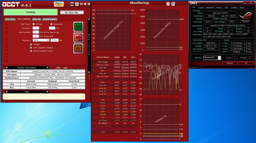Click the Help section star icon
The image size is (256, 143).
point(6,92)
